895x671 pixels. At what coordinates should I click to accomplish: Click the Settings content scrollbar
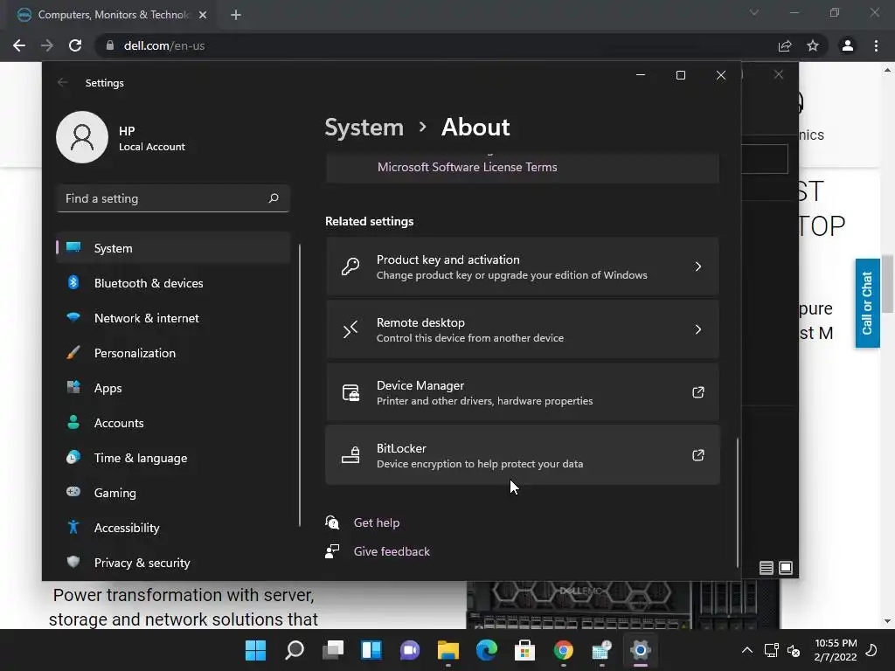pyautogui.click(x=738, y=502)
